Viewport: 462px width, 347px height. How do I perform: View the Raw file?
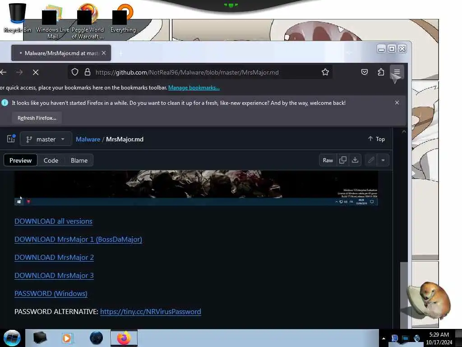coord(328,160)
